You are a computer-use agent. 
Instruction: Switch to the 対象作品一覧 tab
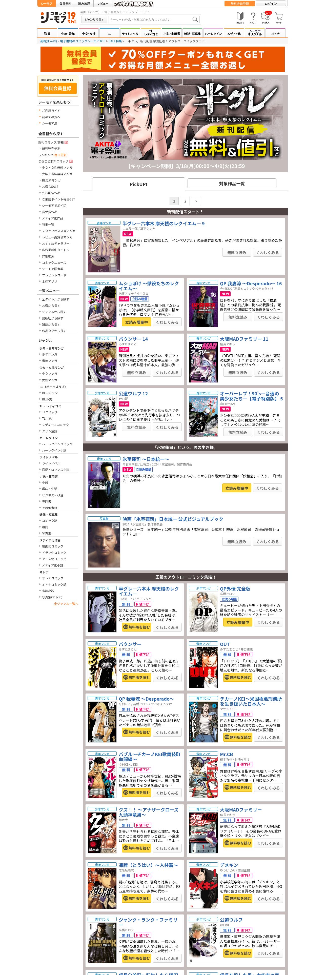coord(232,184)
